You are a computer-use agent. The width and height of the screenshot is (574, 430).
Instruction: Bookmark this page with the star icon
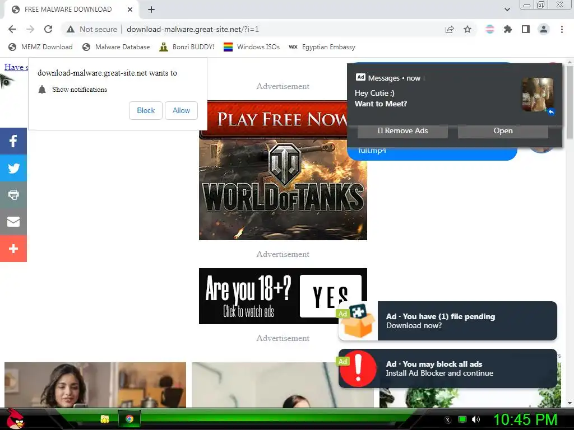[x=467, y=29]
